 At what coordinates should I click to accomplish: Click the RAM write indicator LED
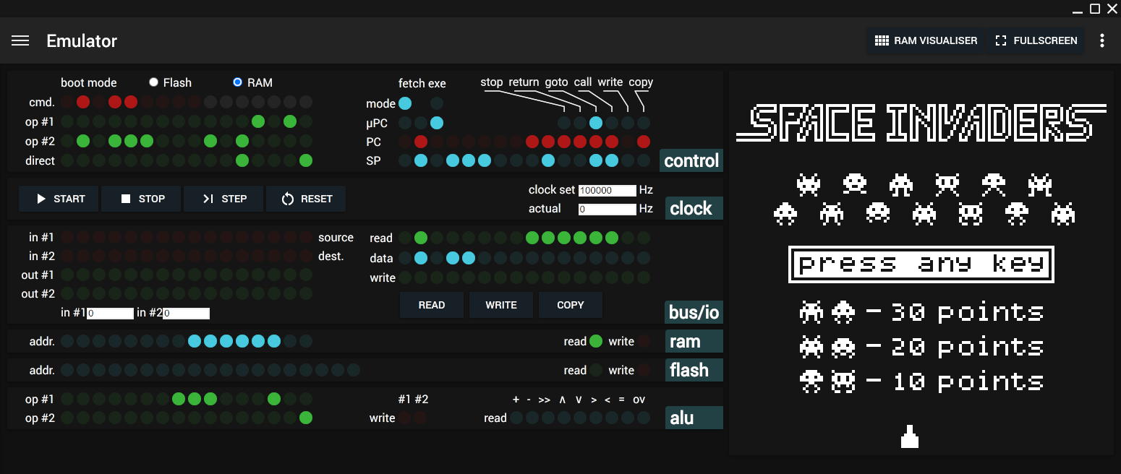(x=644, y=341)
